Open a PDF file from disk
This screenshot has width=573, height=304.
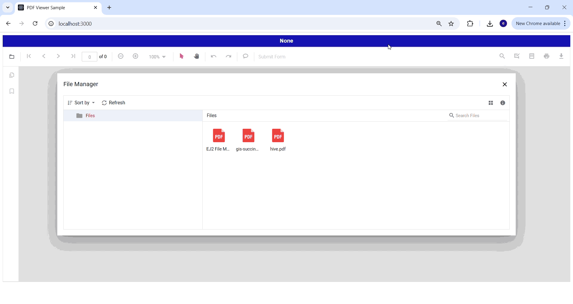12,57
